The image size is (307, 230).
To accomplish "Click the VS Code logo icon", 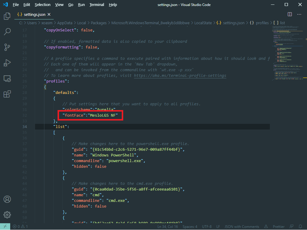I will [5, 4].
